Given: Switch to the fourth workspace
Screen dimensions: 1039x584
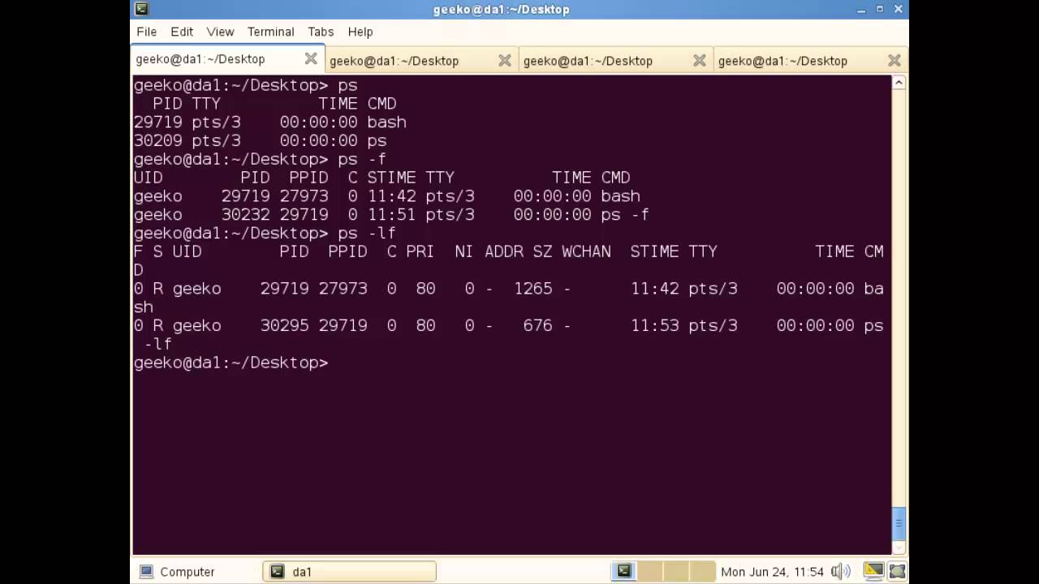Looking at the screenshot, I should (x=701, y=572).
